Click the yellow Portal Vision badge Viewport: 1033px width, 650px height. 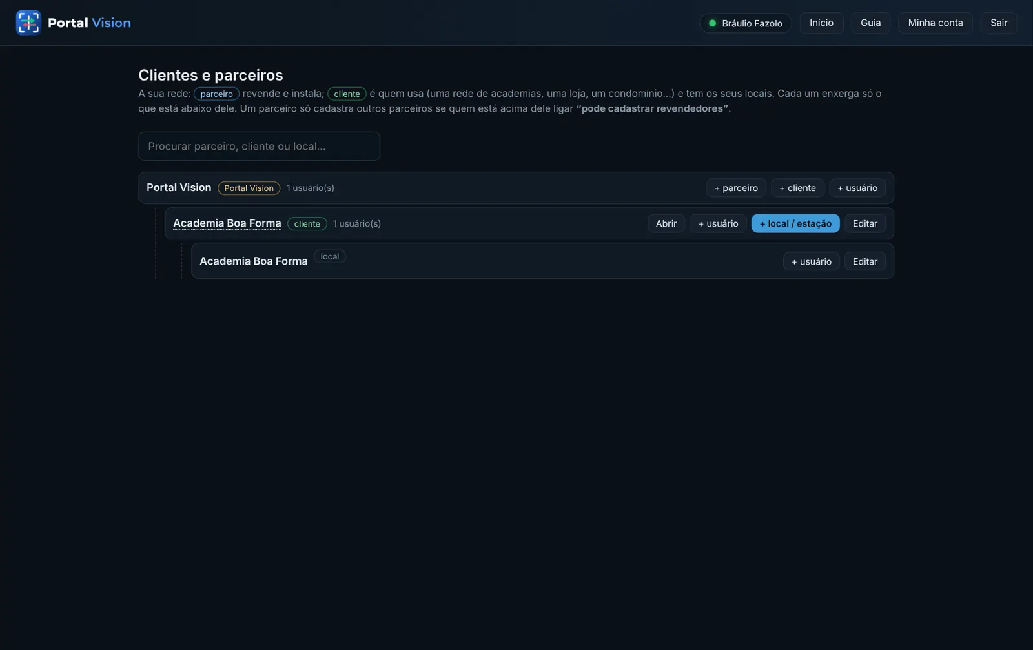point(249,188)
